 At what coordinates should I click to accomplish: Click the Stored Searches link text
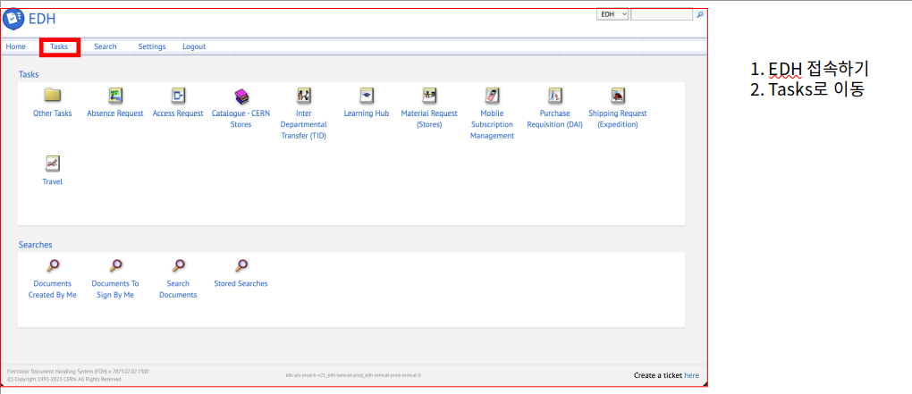[x=241, y=283]
